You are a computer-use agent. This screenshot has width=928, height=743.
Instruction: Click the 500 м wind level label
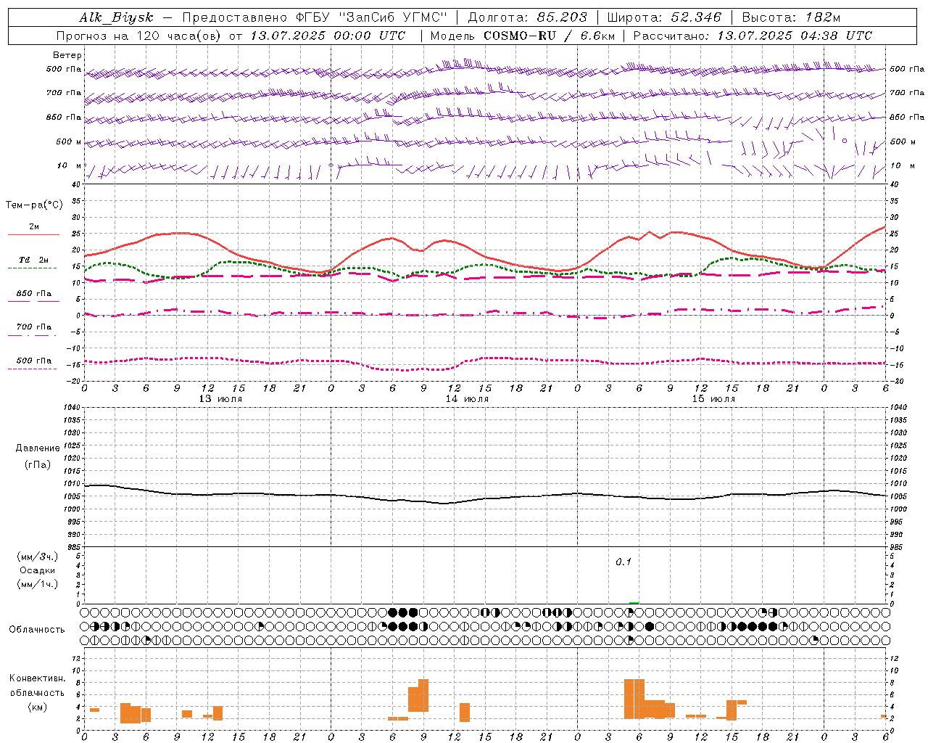[69, 142]
